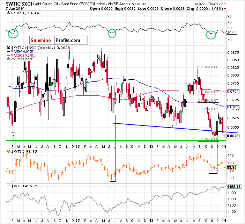Click the 1200 level on XOI axis
The image size is (245, 224).
pyautogui.click(x=232, y=205)
